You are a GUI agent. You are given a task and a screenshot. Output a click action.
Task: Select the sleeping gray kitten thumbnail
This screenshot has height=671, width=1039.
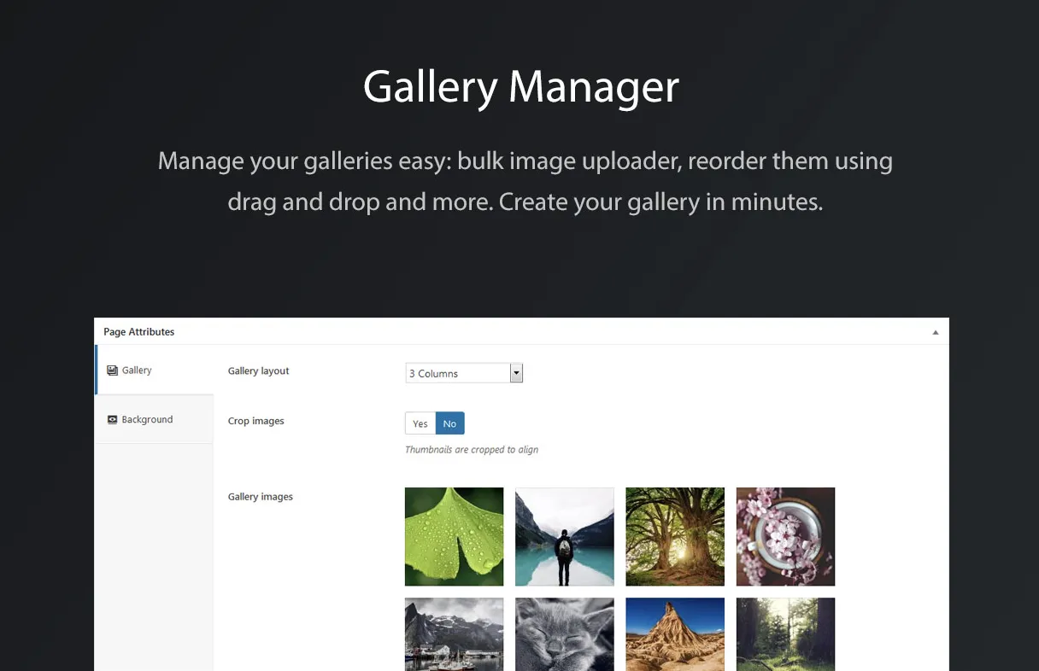[x=565, y=634]
